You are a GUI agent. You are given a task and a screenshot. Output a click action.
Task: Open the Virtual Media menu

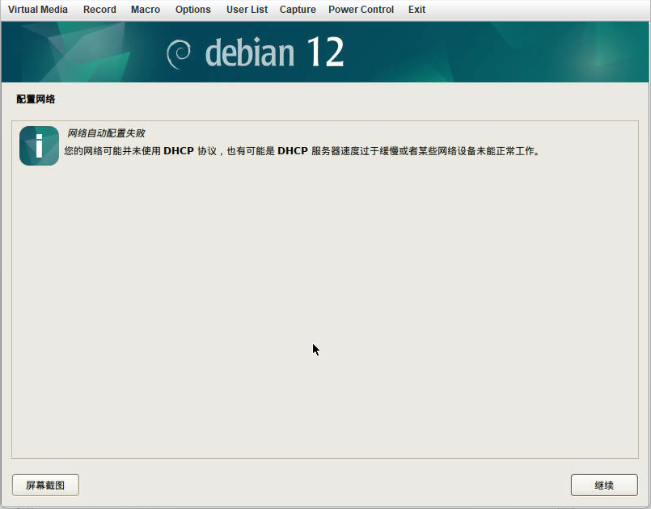(x=37, y=10)
